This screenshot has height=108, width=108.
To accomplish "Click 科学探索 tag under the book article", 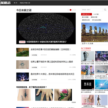I will click(x=34, y=67).
